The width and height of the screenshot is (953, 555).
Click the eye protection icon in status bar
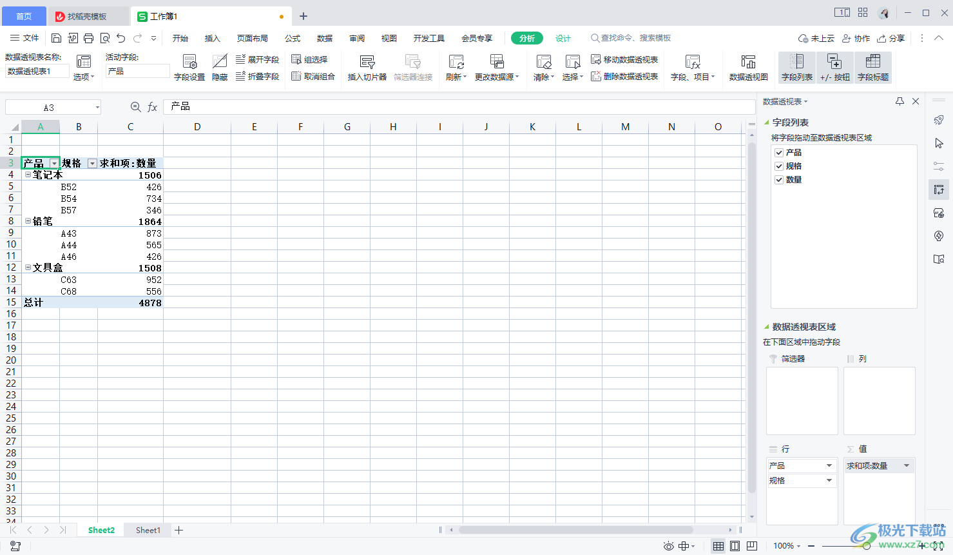(x=669, y=546)
